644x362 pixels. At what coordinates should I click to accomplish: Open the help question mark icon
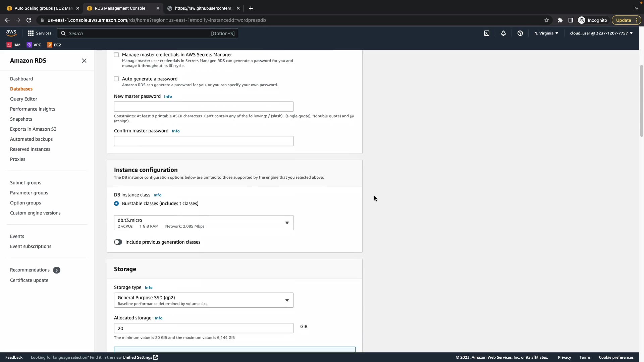[520, 33]
